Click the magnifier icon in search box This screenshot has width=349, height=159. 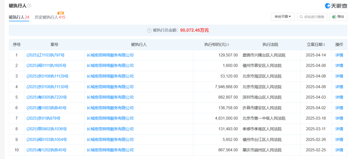coord(301,17)
